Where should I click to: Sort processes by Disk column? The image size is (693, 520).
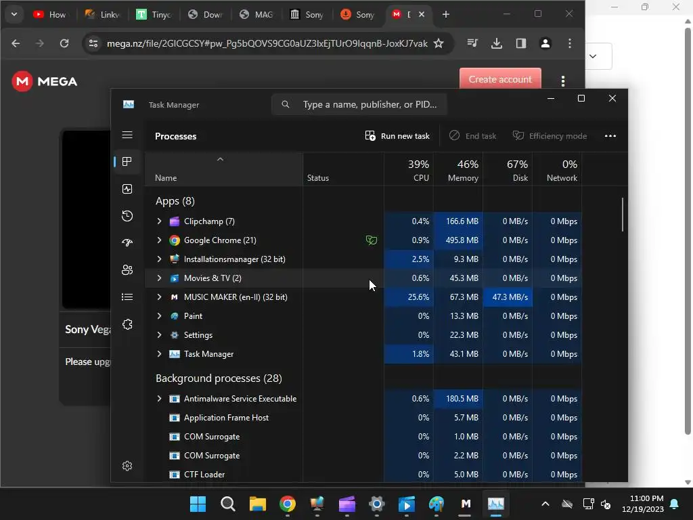point(508,170)
